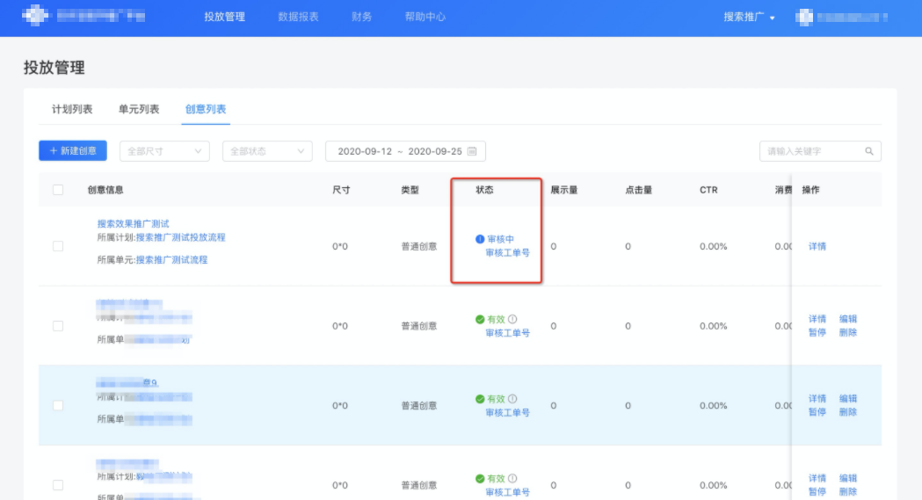The height and width of the screenshot is (500, 922).
Task: Click the 类型 column header
Action: tap(410, 190)
